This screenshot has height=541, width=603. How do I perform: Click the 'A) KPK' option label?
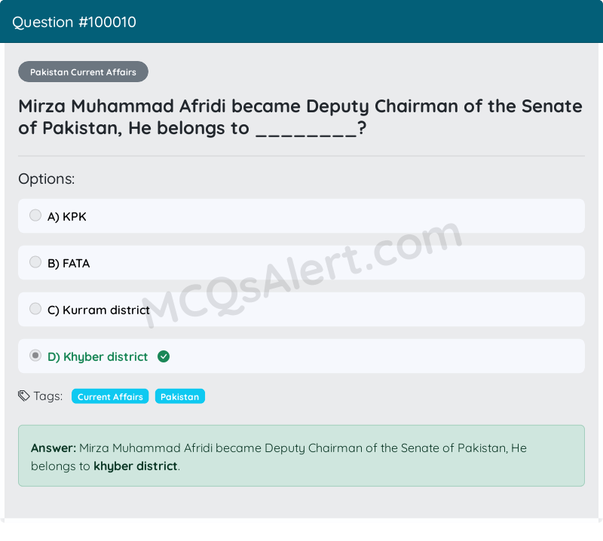click(67, 217)
